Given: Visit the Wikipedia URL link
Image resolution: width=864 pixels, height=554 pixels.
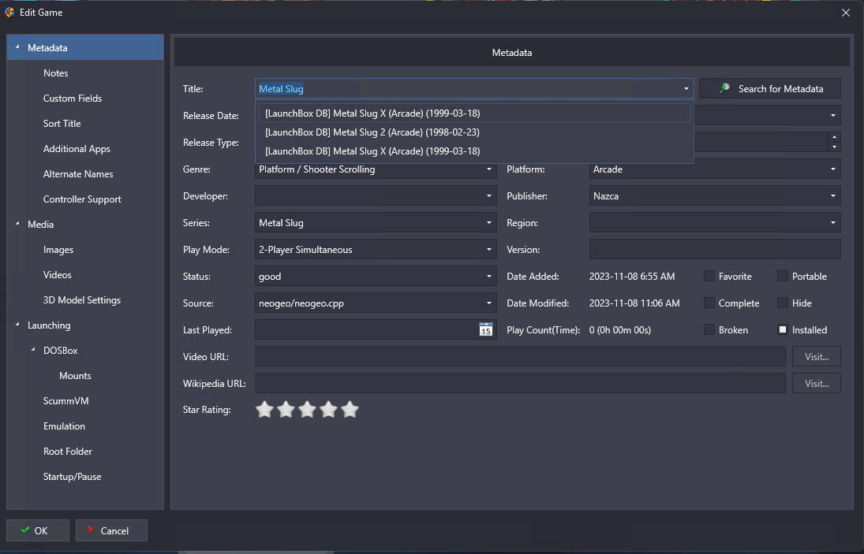Looking at the screenshot, I should (817, 384).
